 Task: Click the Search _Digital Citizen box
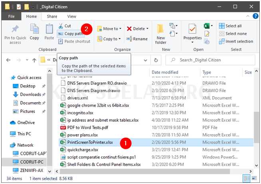tap(210, 60)
